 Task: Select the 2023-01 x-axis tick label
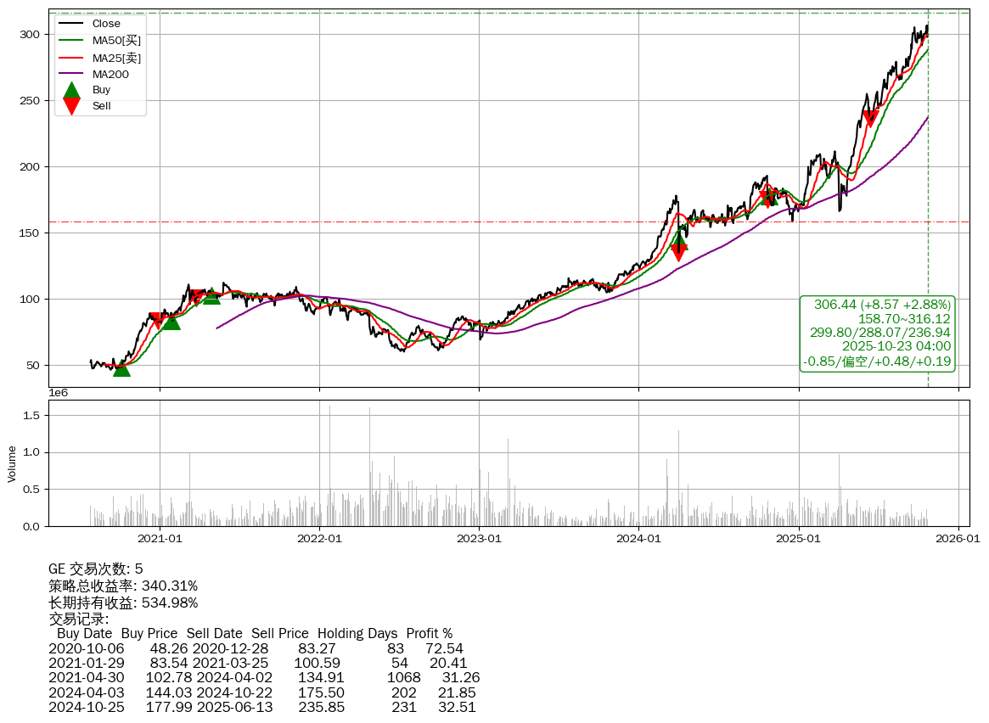pos(479,538)
